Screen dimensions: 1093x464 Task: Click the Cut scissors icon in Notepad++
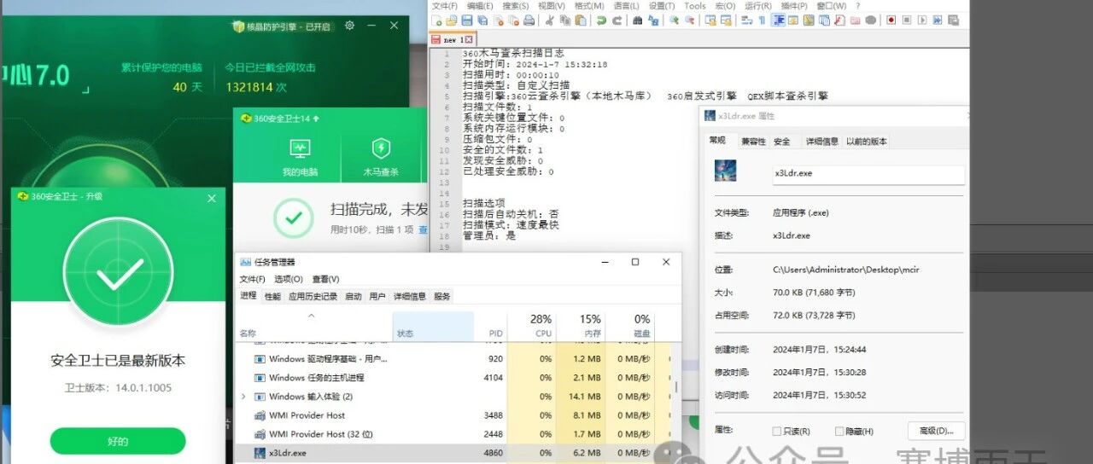coord(550,20)
